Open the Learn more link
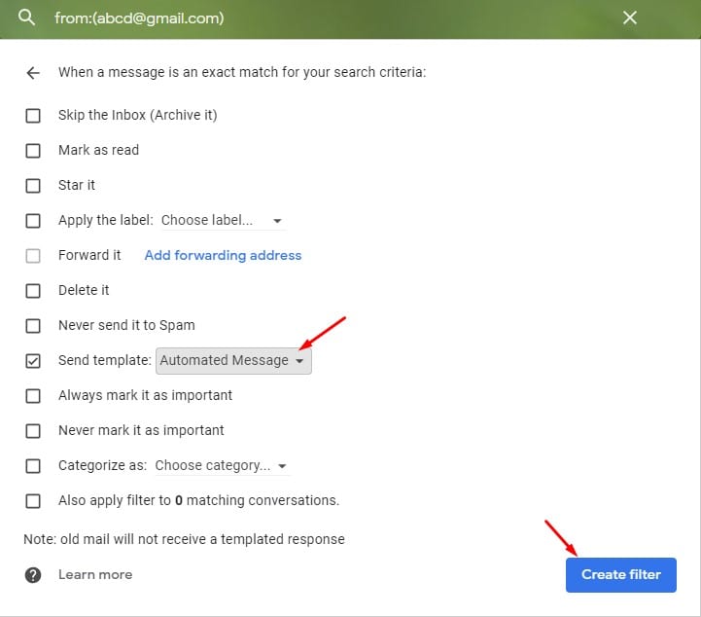701x617 pixels. click(x=95, y=574)
